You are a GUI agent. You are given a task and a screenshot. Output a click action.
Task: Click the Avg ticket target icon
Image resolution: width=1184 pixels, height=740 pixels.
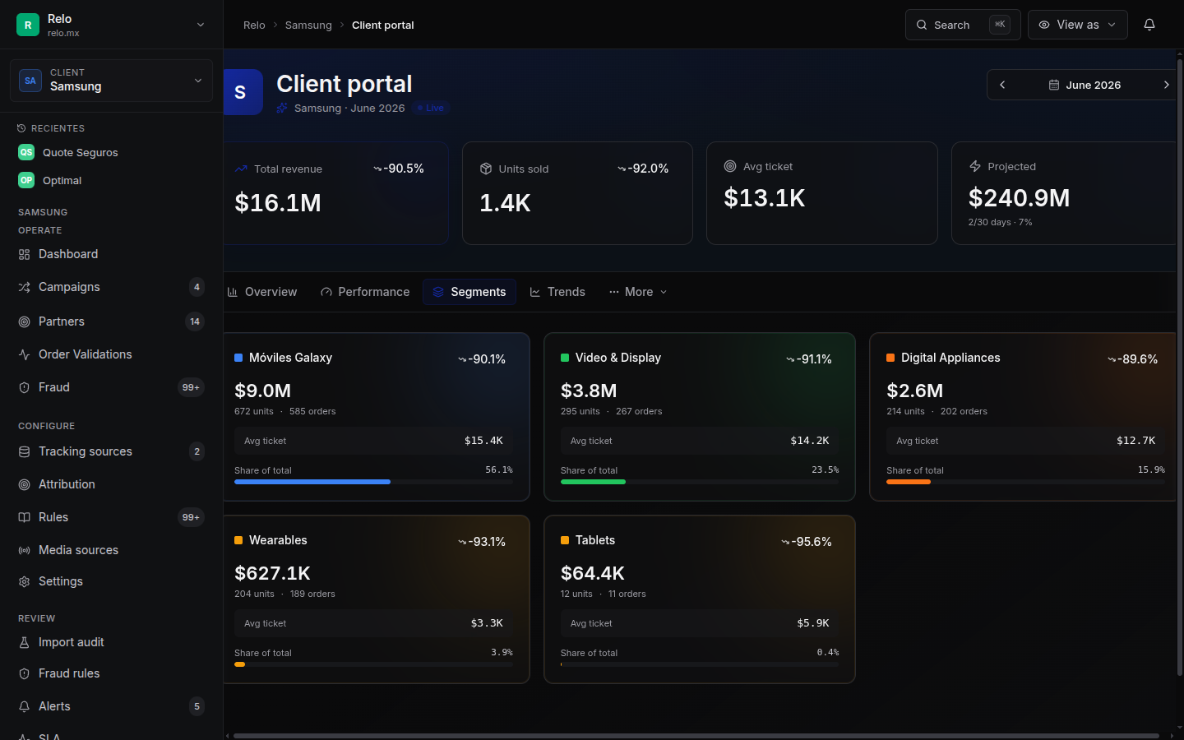(x=730, y=166)
